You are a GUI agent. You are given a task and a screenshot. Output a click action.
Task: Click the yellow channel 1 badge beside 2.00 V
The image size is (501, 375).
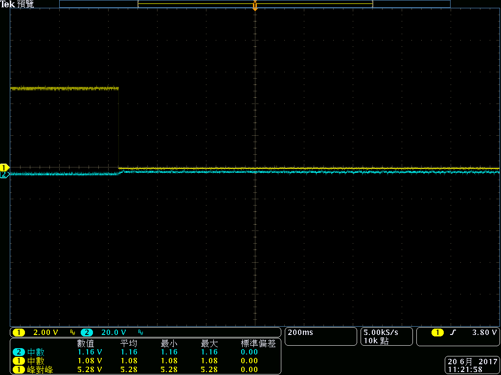click(19, 333)
